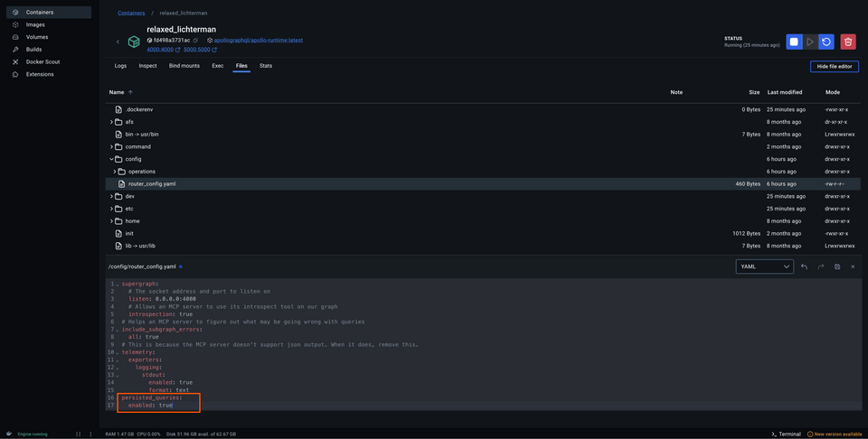
Task: Close the file editor panel
Action: [x=853, y=266]
